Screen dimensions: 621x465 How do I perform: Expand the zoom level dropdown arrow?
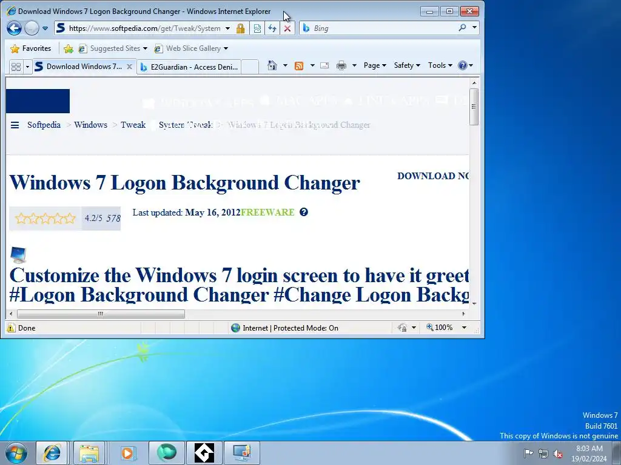(x=464, y=328)
